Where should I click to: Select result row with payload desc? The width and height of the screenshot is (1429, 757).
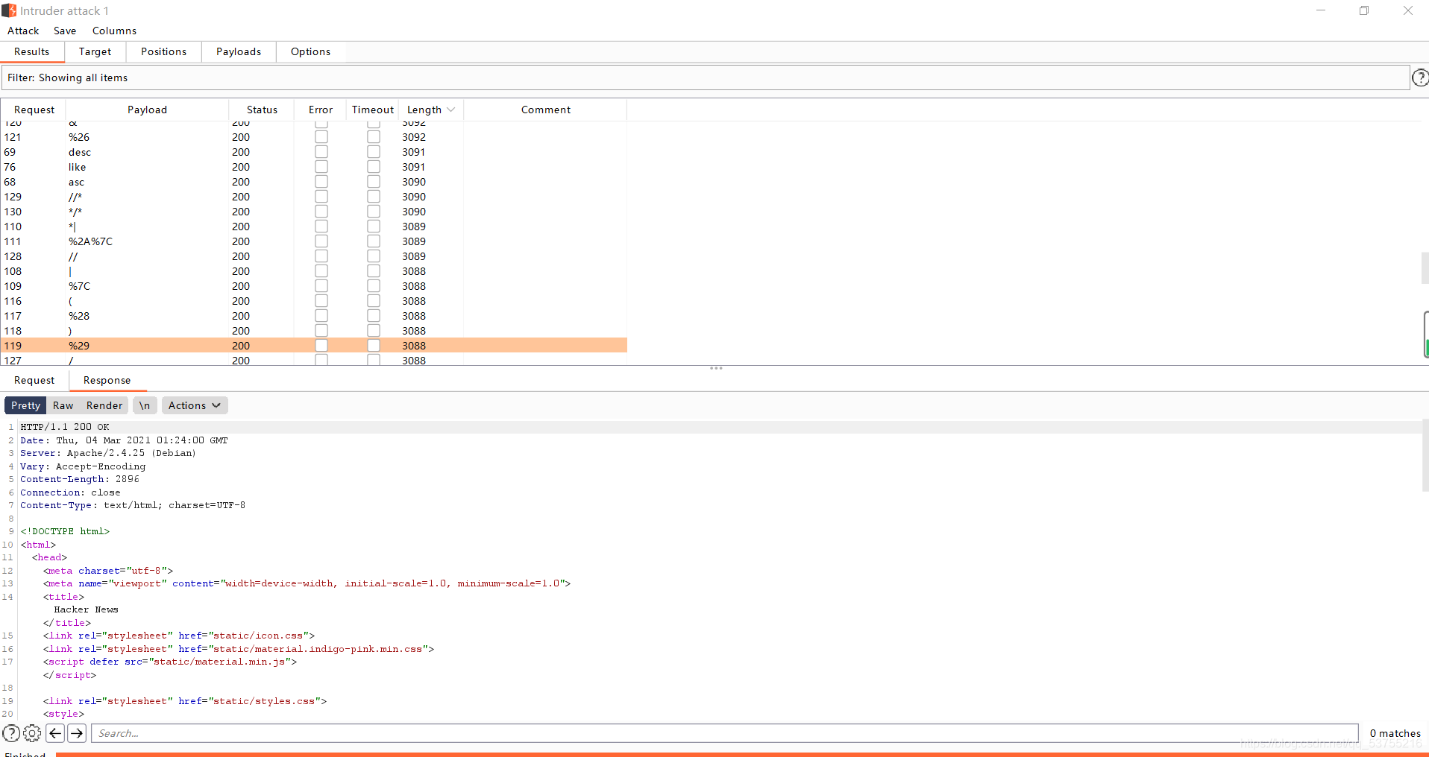(x=314, y=152)
